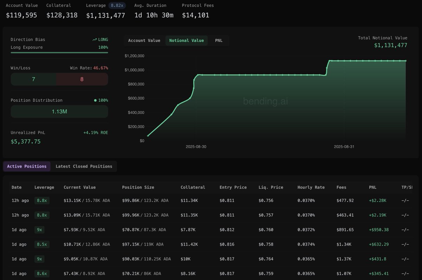This screenshot has height=280, width=422.
Task: Click the 1.13M position distribution bar
Action: click(x=59, y=112)
